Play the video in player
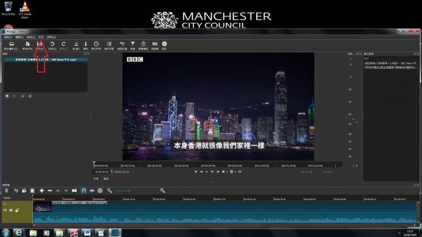The width and height of the screenshot is (422, 237). point(207,171)
